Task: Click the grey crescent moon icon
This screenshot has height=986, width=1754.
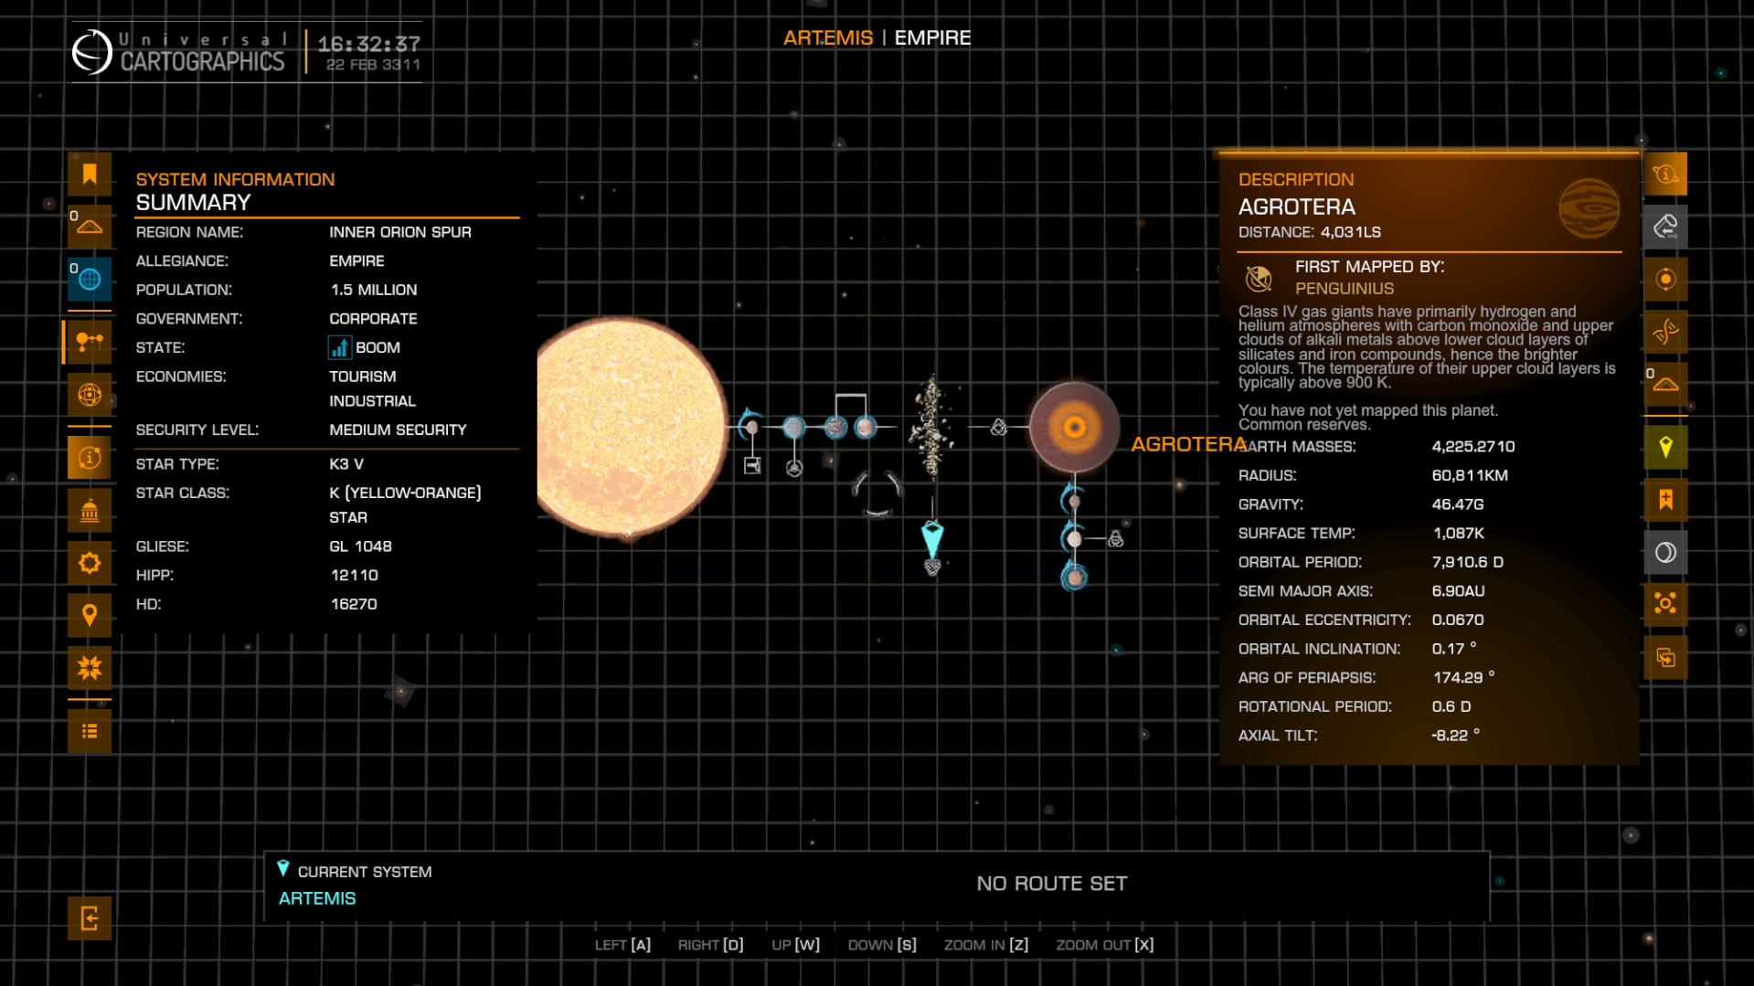Action: point(1665,552)
